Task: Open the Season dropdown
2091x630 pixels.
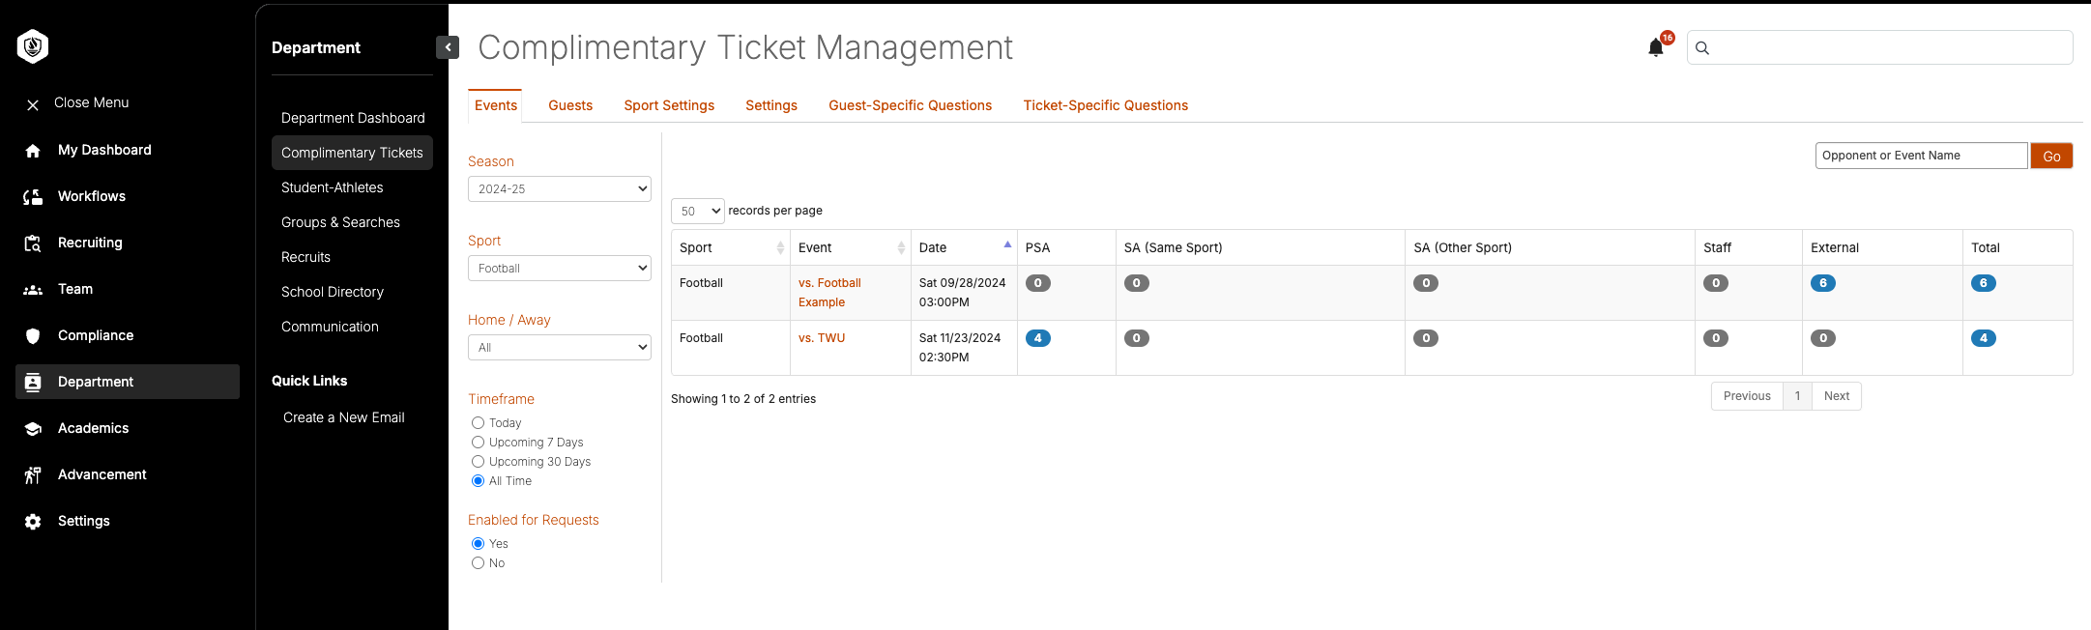Action: coord(560,189)
